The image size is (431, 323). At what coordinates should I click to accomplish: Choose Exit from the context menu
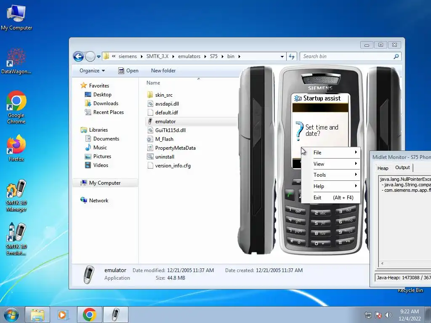tap(331, 198)
